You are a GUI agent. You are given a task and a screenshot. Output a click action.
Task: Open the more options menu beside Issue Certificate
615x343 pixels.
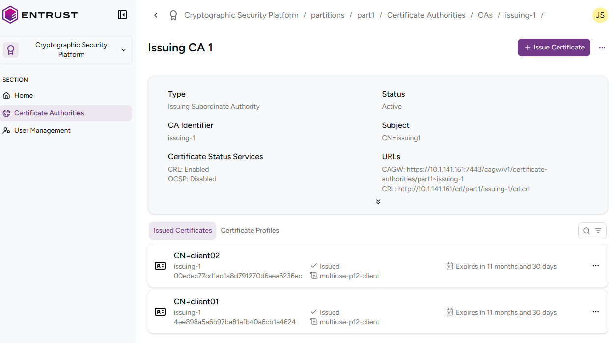click(x=602, y=48)
